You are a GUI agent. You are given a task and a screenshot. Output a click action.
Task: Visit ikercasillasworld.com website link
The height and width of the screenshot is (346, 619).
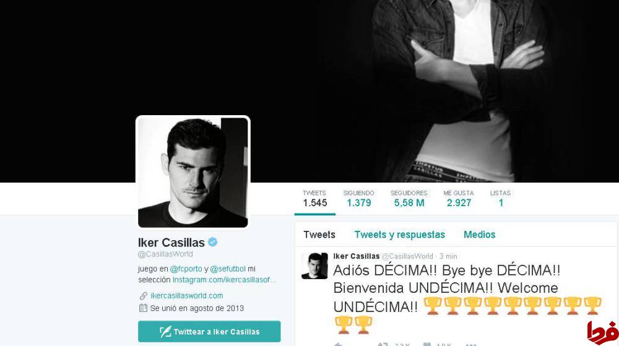pos(187,296)
